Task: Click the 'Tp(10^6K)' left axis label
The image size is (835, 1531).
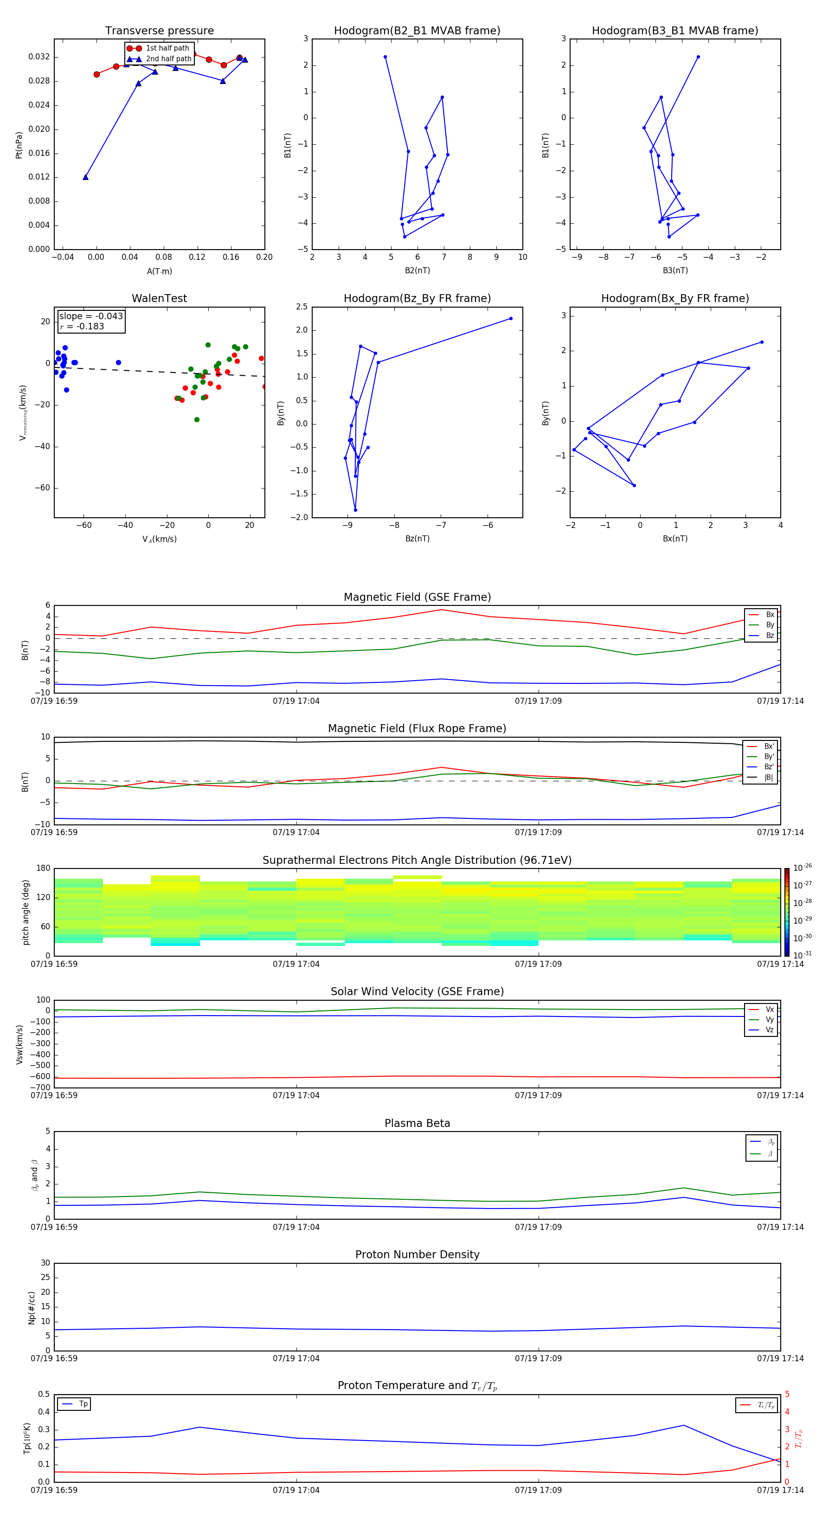Action: tap(27, 1438)
